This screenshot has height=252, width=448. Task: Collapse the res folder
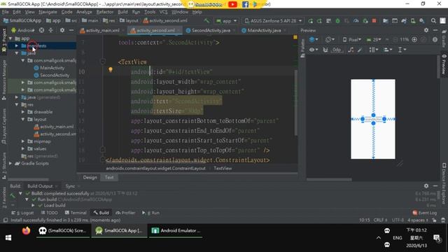[x=17, y=104]
